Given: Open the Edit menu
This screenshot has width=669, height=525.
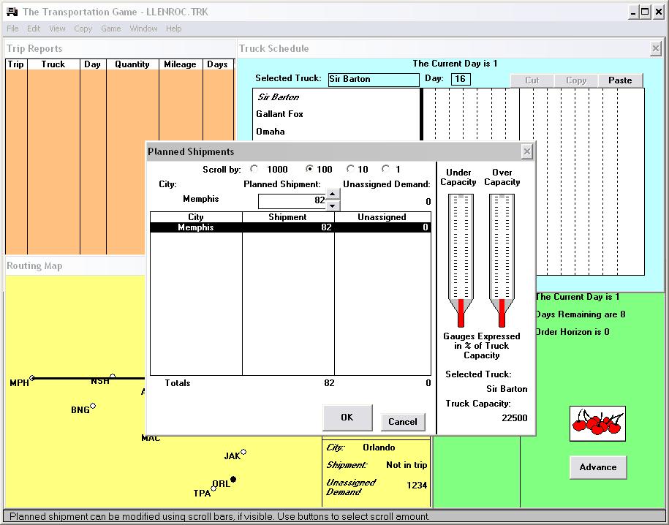Looking at the screenshot, I should click(34, 29).
